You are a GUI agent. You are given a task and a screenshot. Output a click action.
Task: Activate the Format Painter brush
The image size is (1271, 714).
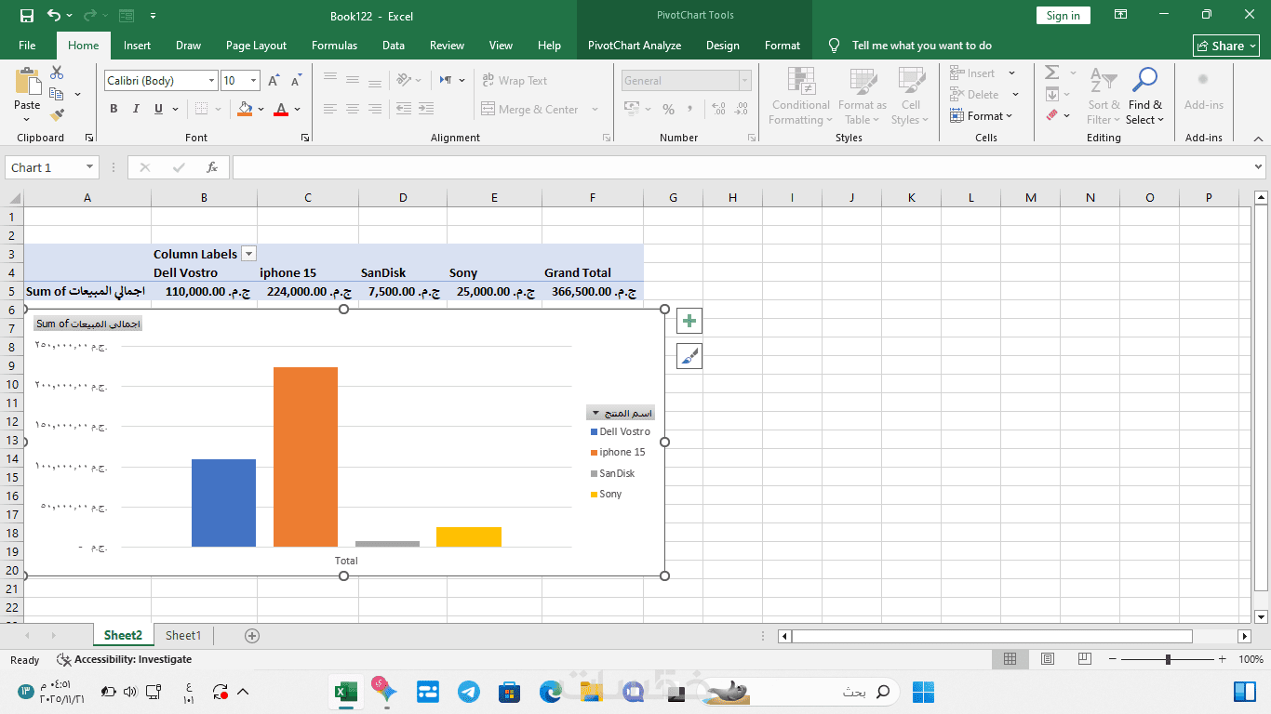[x=57, y=115]
